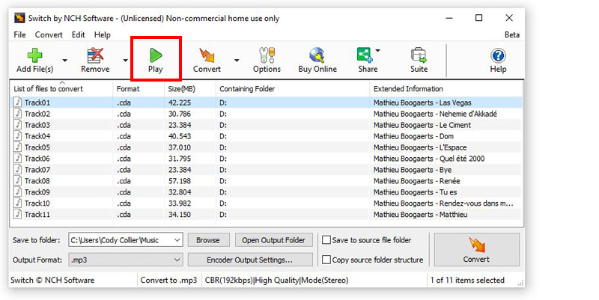This screenshot has width=599, height=300.
Task: Click the music note icon for Track08
Action: tap(17, 180)
